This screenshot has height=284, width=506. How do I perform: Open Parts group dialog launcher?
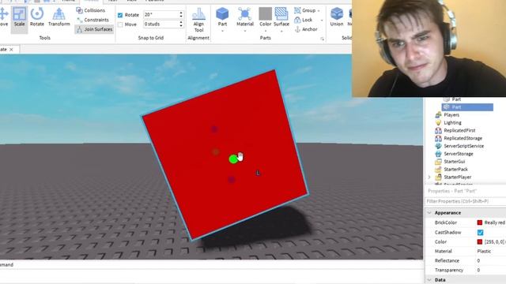(322, 39)
